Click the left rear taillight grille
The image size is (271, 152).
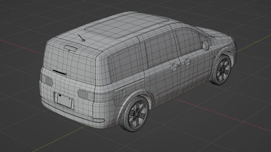(x=48, y=81)
